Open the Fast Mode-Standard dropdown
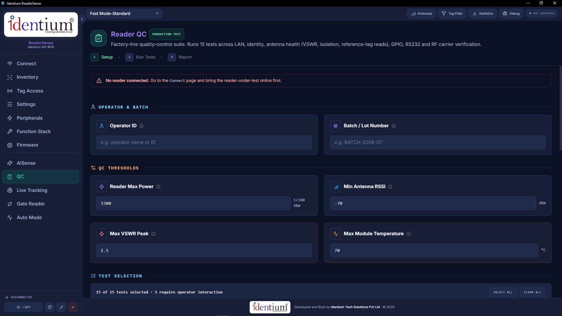 coord(124,13)
